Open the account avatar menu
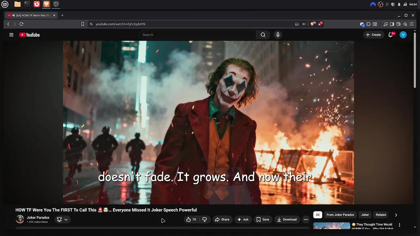Image resolution: width=420 pixels, height=236 pixels. click(403, 35)
